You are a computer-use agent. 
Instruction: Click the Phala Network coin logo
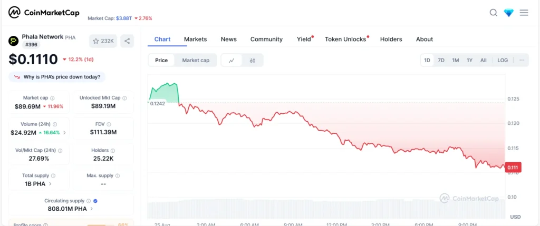pyautogui.click(x=13, y=41)
